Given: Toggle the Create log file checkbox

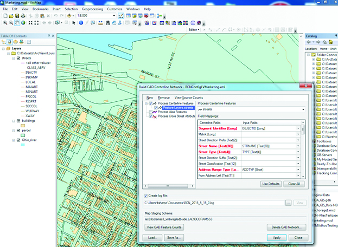Looking at the screenshot, I should pos(146,196).
